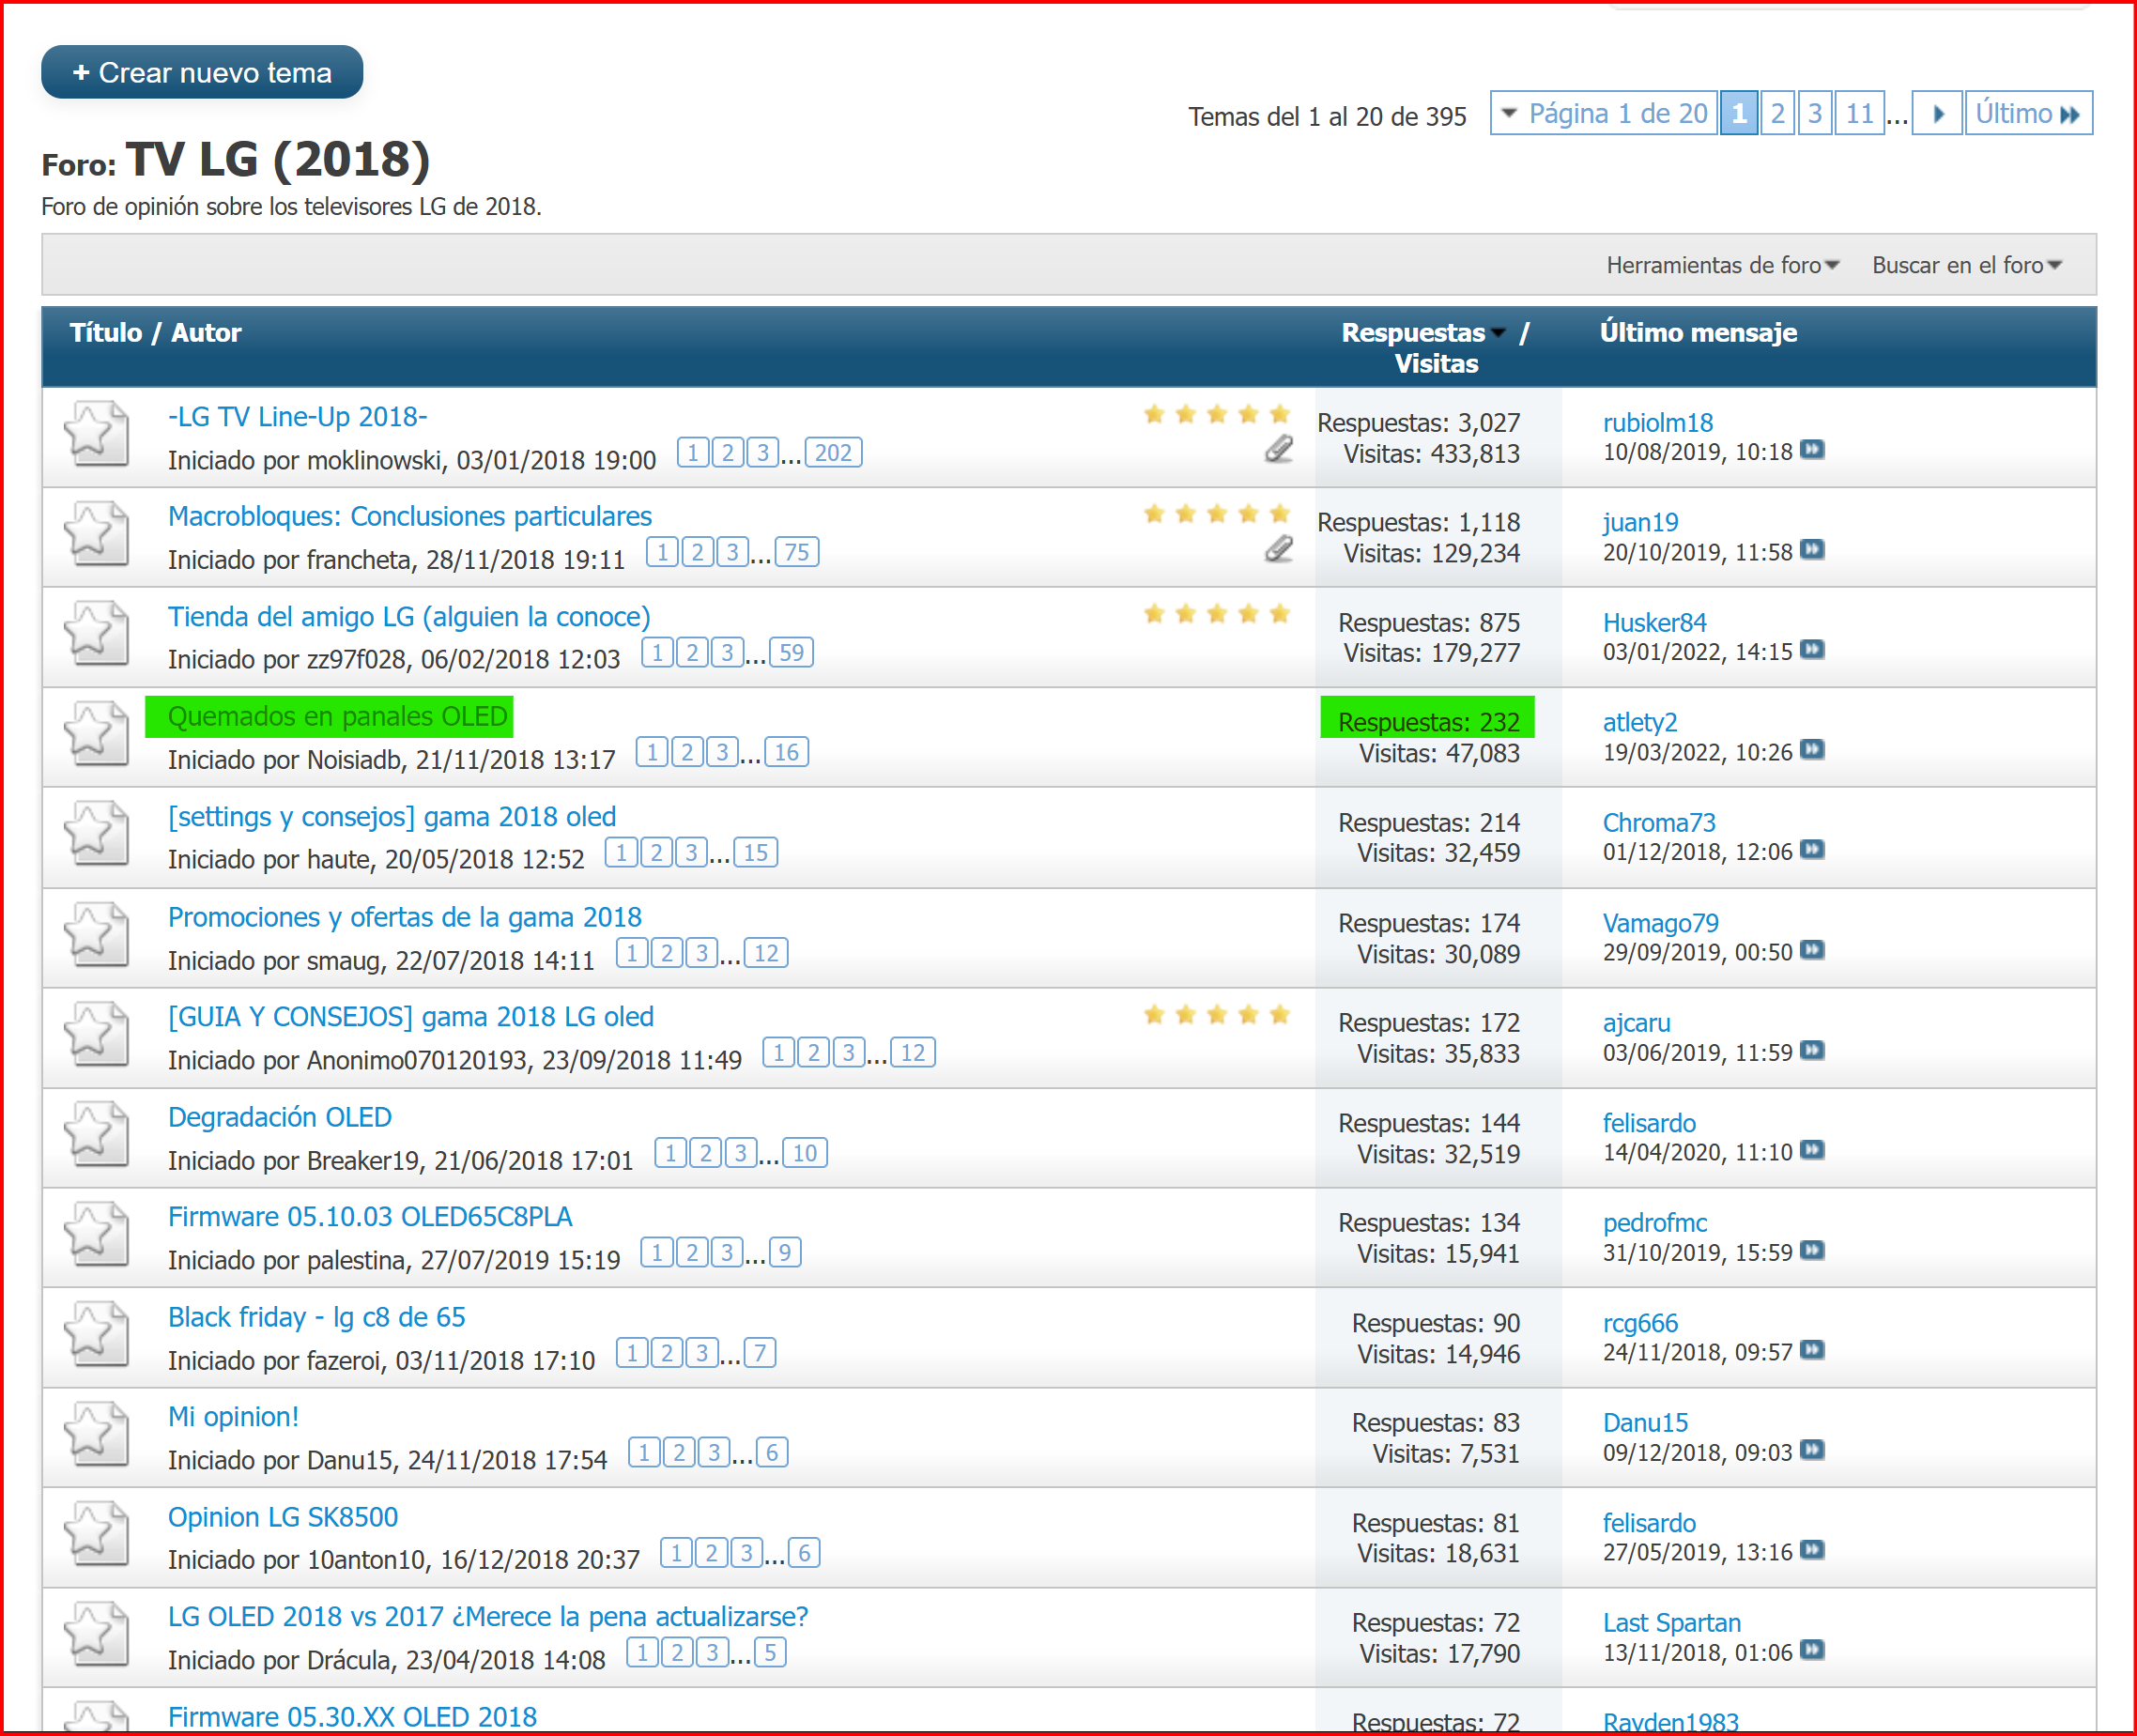Sort by Autor column header
Screen dimensions: 2137x1736
pos(206,333)
